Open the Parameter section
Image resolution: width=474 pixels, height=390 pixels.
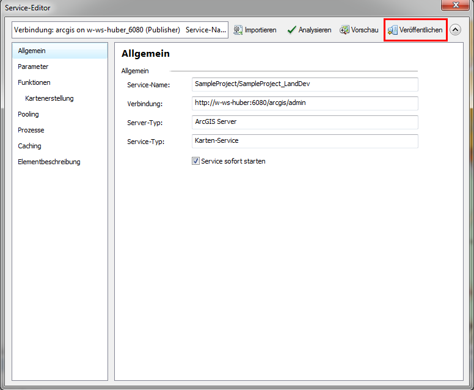(x=33, y=67)
